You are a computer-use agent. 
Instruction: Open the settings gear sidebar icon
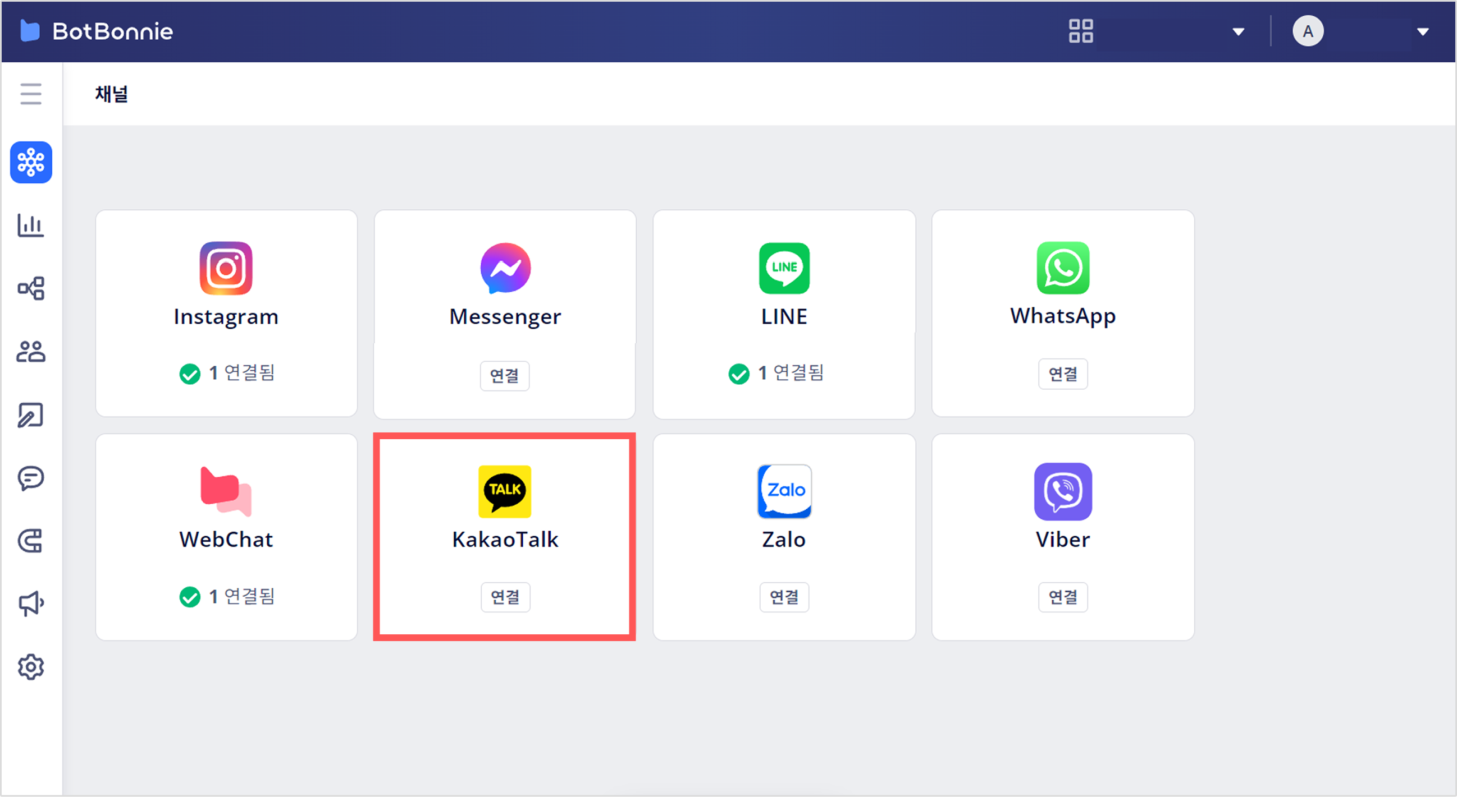(30, 667)
